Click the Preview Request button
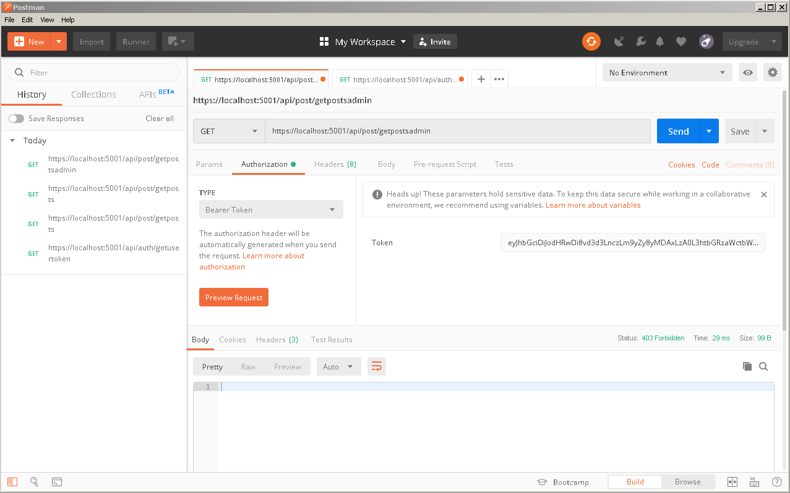 tap(234, 297)
